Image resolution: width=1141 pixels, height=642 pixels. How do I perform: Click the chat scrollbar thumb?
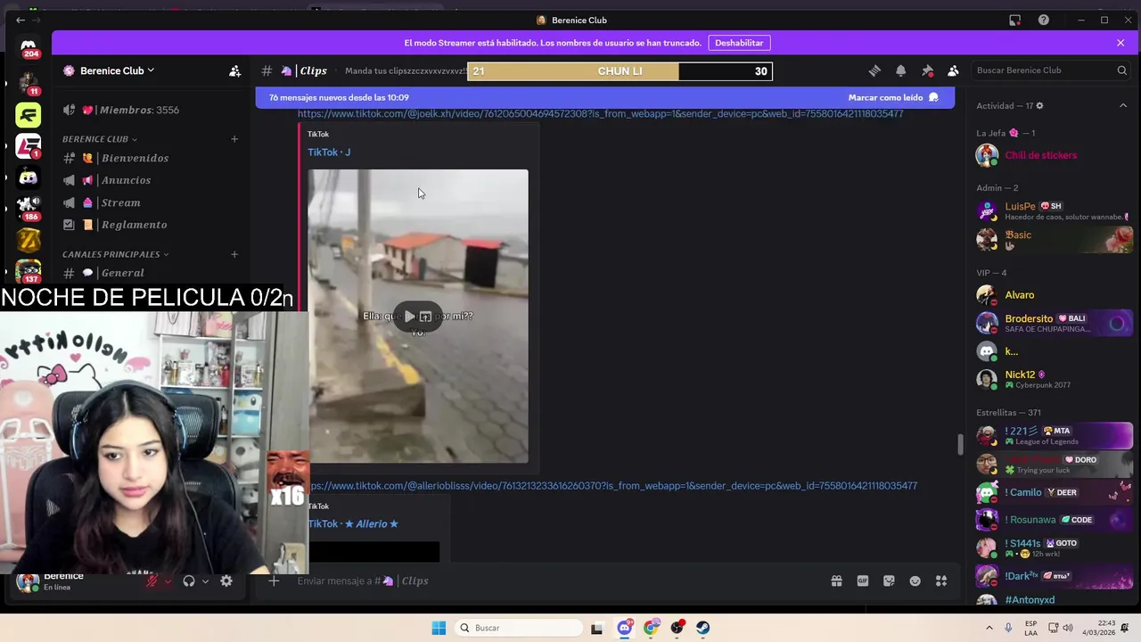[959, 445]
